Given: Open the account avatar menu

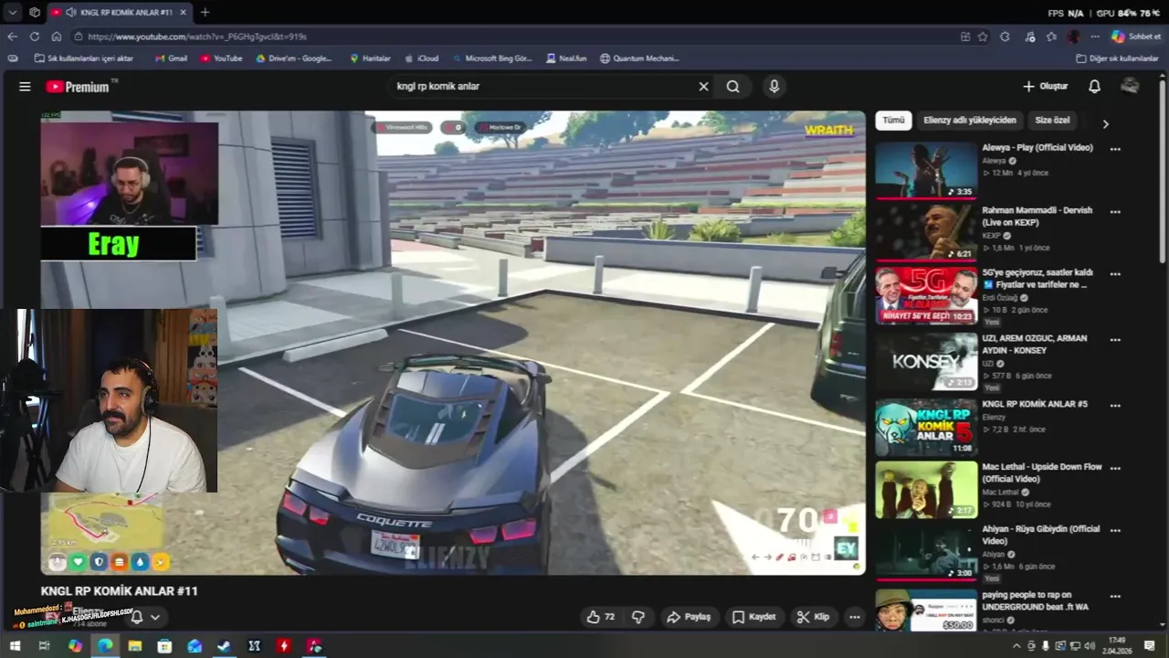Looking at the screenshot, I should click(1130, 86).
